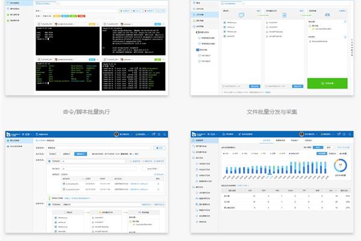The width and height of the screenshot is (361, 241).
Task: Click the highlighted blue chart mode button
Action: 322,154
